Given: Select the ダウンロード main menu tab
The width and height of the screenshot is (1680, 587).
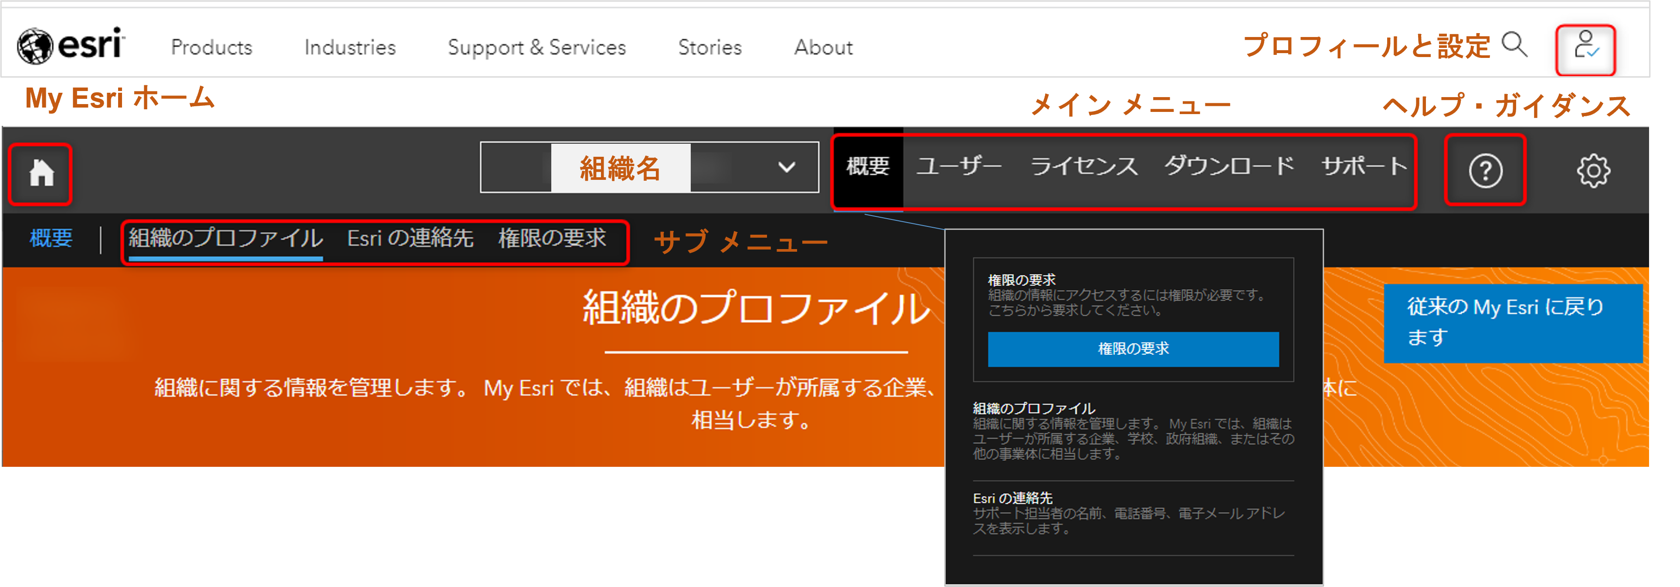Looking at the screenshot, I should pos(1229,167).
